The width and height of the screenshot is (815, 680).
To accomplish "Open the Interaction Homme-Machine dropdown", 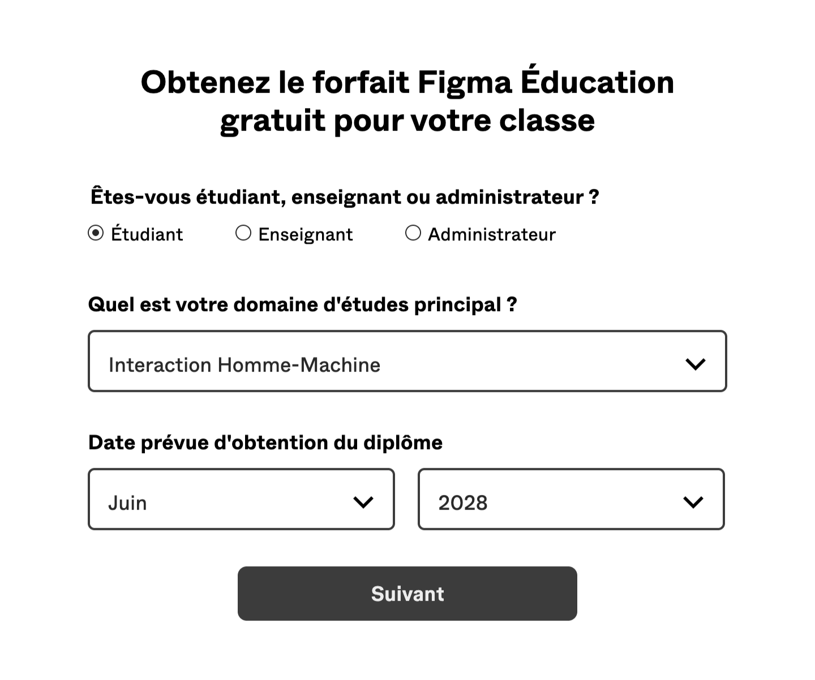I will (407, 361).
